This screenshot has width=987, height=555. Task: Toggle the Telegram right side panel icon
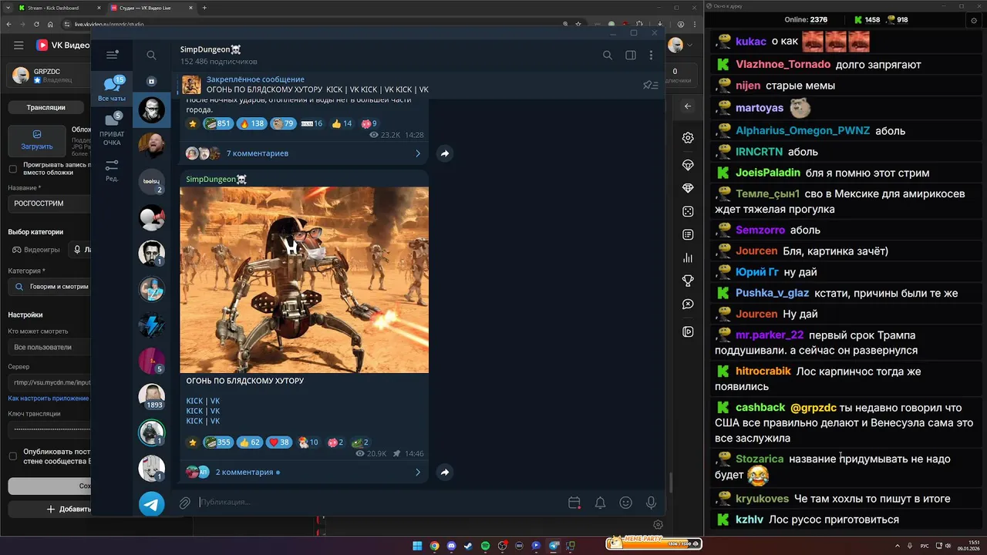(x=631, y=55)
